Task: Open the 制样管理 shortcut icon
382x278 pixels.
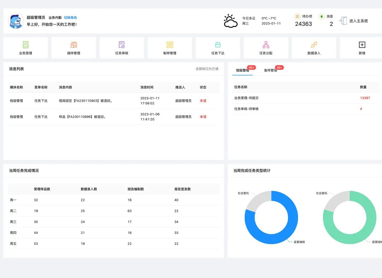Action: 170,45
